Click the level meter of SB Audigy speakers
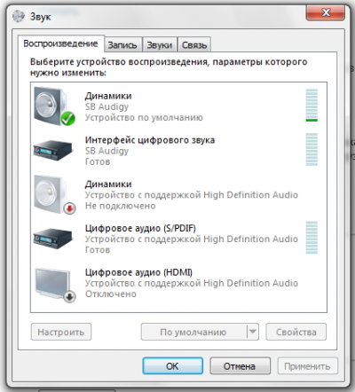The width and height of the screenshot is (355, 392). [312, 106]
